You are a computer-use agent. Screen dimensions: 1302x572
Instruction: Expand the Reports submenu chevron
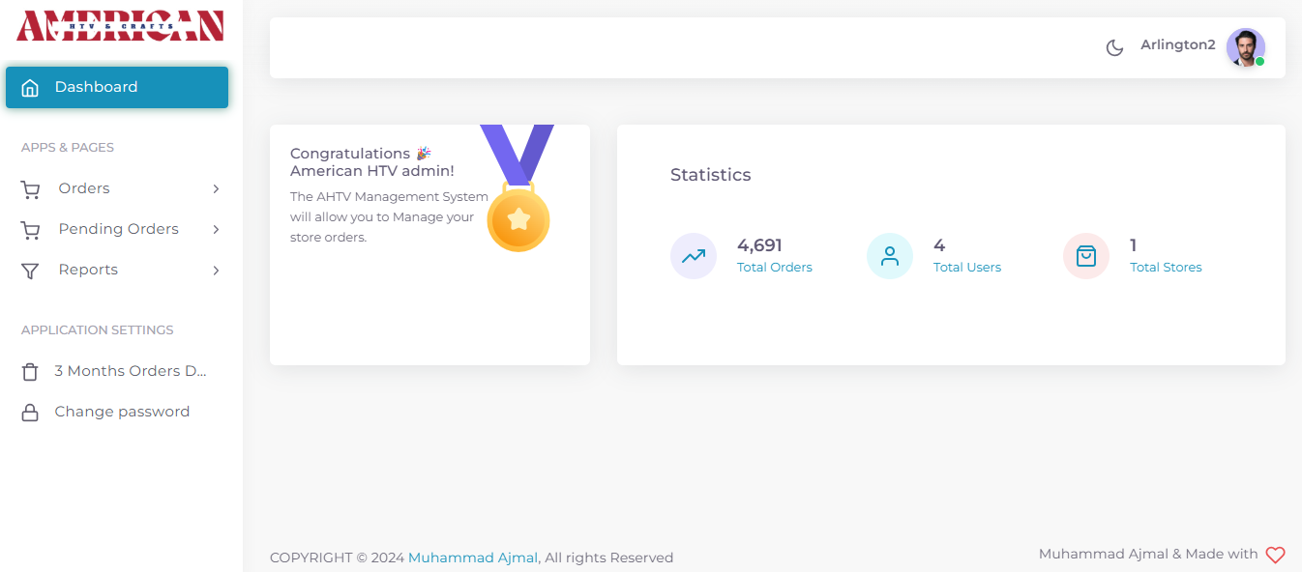click(x=216, y=271)
